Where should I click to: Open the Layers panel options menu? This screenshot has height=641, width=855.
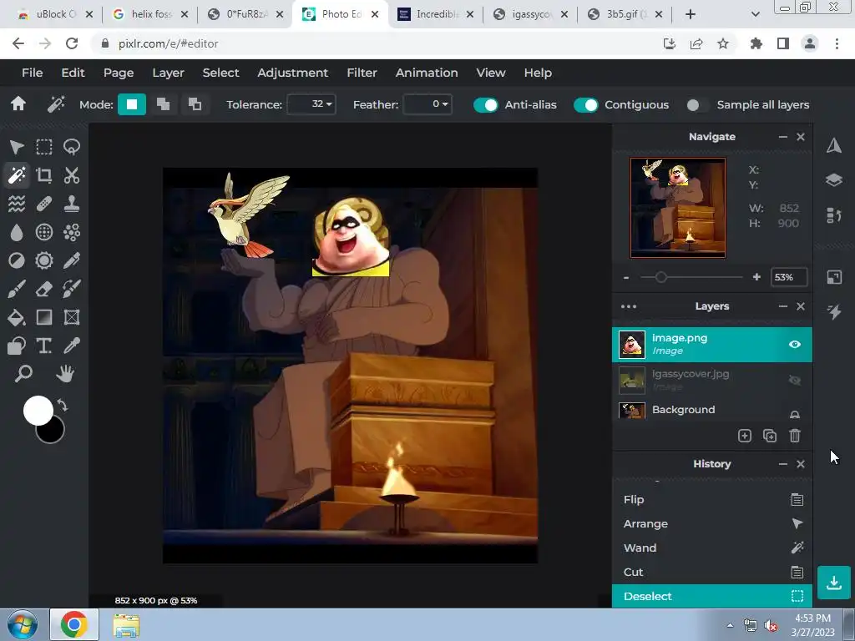coord(629,306)
